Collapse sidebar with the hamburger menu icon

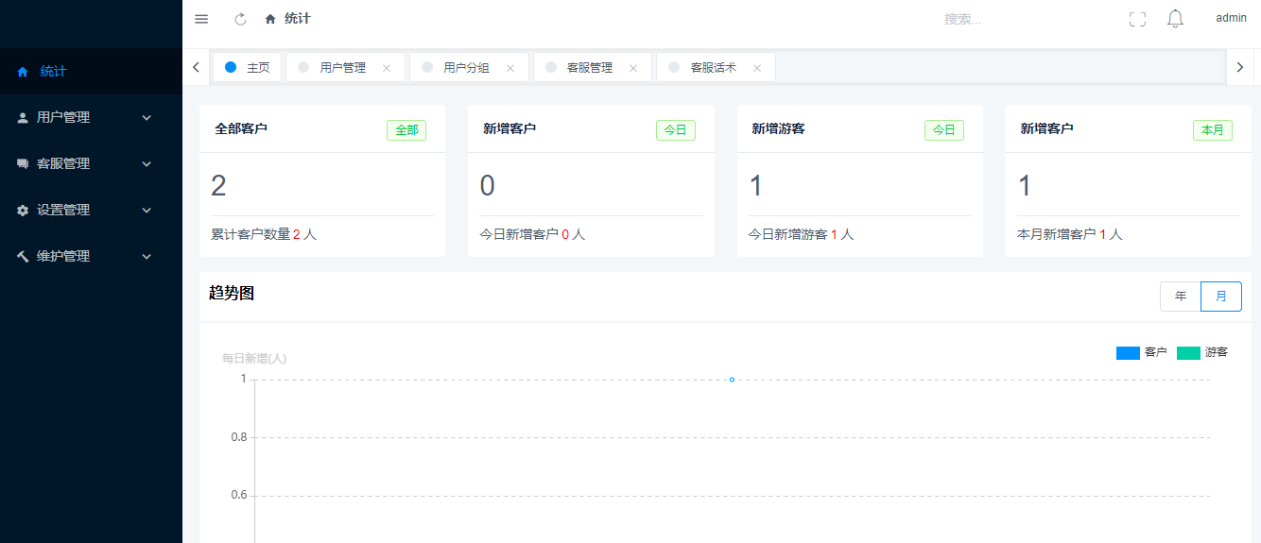tap(201, 19)
